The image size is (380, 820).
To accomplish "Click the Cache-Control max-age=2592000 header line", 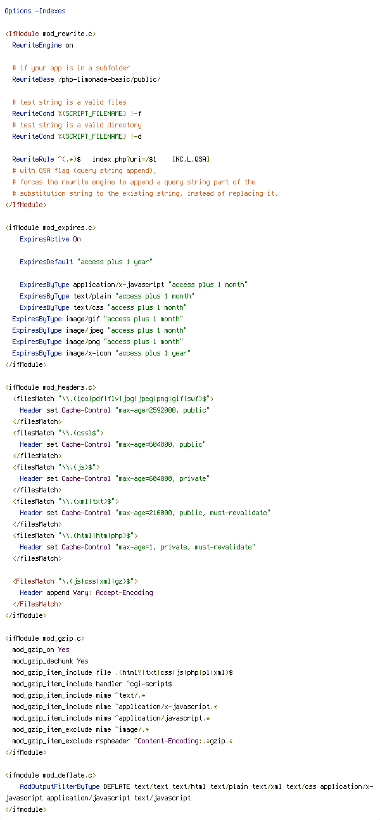I will click(x=115, y=410).
